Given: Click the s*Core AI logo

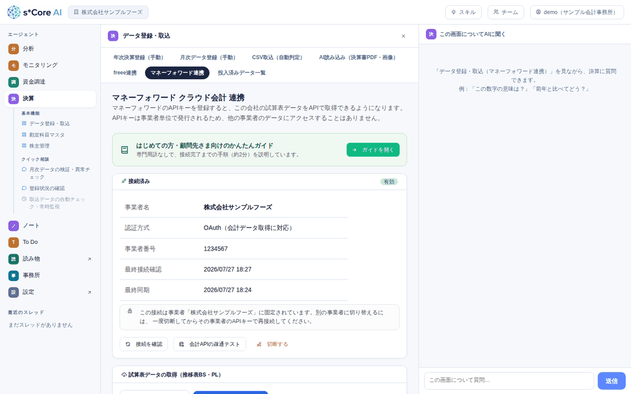Looking at the screenshot, I should pyautogui.click(x=34, y=12).
